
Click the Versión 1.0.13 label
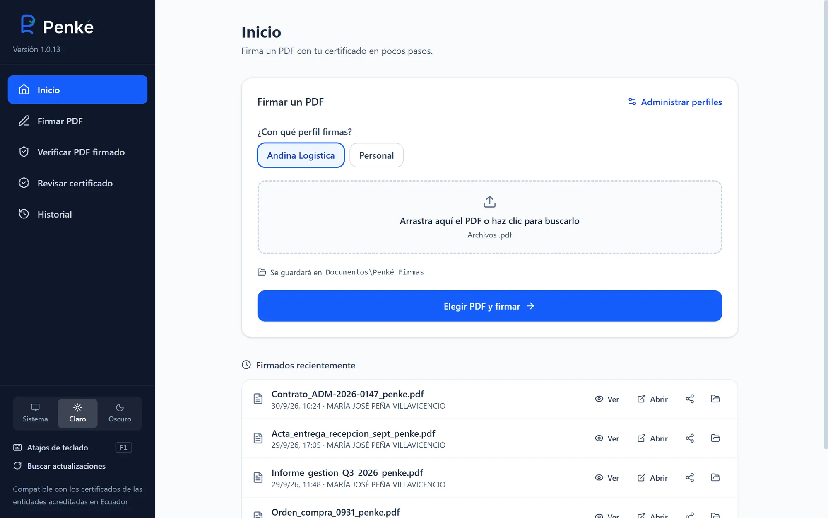click(36, 49)
